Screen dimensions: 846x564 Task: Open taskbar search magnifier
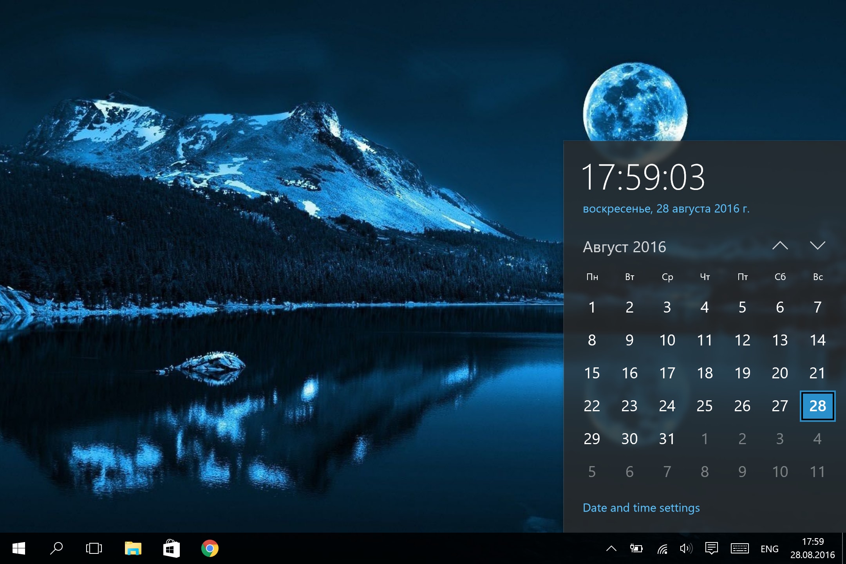coord(56,548)
